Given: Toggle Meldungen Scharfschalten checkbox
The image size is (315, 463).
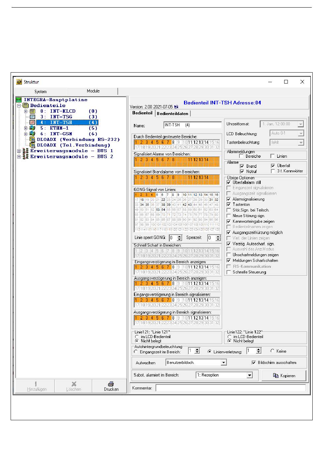Looking at the screenshot, I should click(228, 261).
